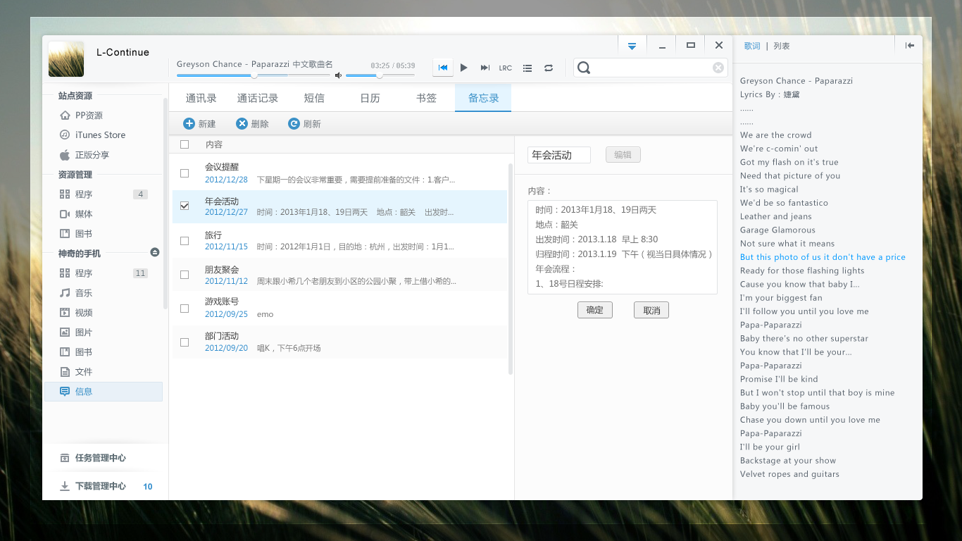
Task: Click the 编辑 button
Action: click(623, 155)
